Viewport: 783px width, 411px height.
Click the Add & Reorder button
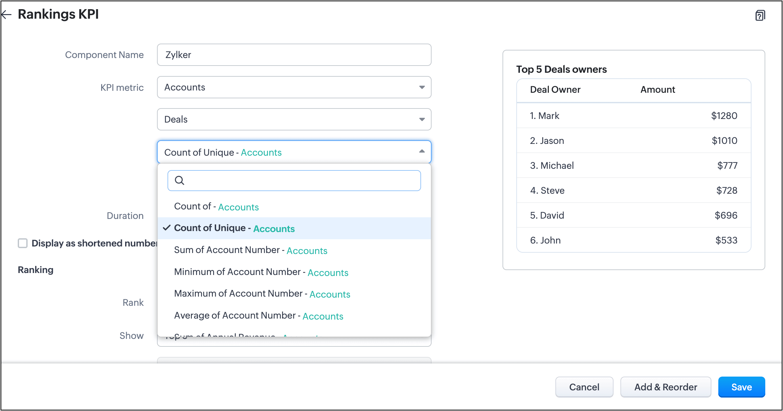tap(665, 387)
